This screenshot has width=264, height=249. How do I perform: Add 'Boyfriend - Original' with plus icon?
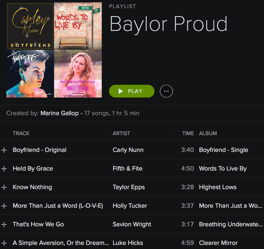tap(4, 150)
